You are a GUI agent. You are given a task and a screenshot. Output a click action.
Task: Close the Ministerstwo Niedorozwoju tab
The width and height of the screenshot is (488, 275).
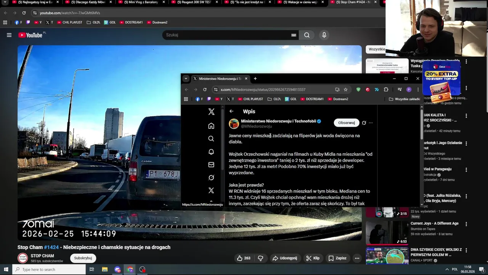246,79
